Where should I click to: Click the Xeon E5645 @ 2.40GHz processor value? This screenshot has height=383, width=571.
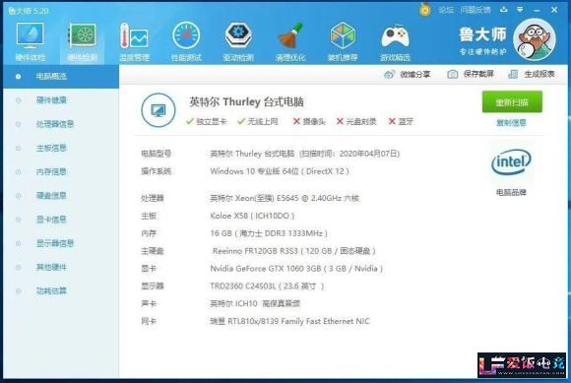285,198
